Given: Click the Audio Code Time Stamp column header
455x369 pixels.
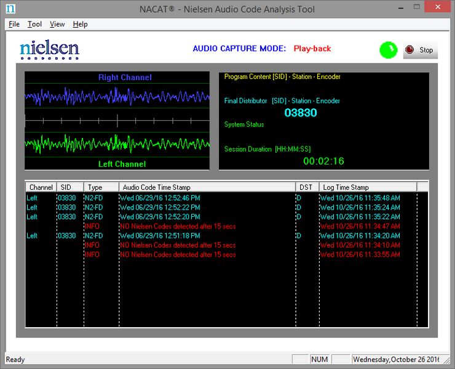Looking at the screenshot, I should pyautogui.click(x=207, y=187).
